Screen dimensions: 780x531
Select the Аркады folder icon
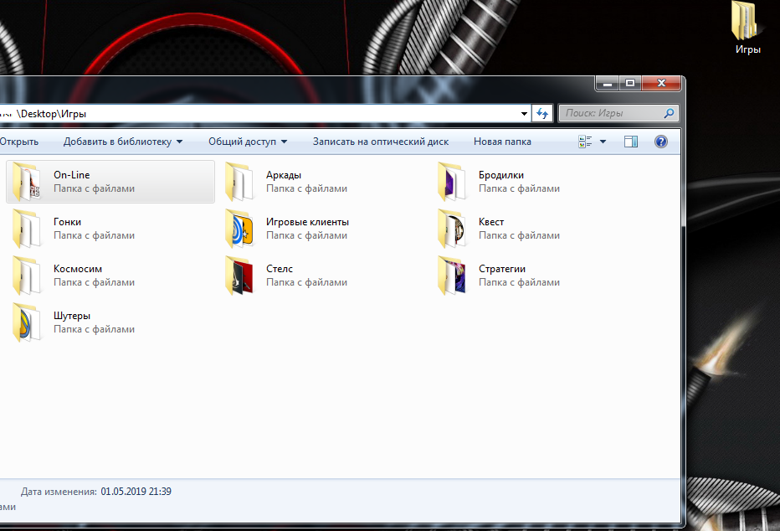[x=239, y=182]
